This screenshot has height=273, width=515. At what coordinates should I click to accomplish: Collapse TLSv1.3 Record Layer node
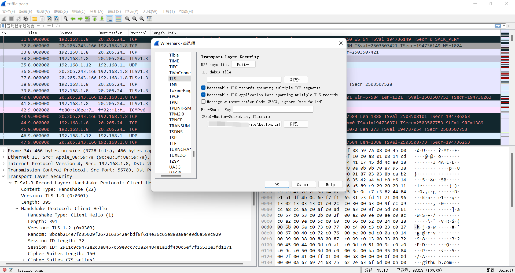10,183
